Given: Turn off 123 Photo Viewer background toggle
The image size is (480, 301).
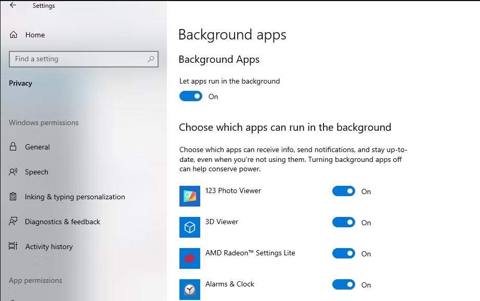Looking at the screenshot, I should point(344,191).
